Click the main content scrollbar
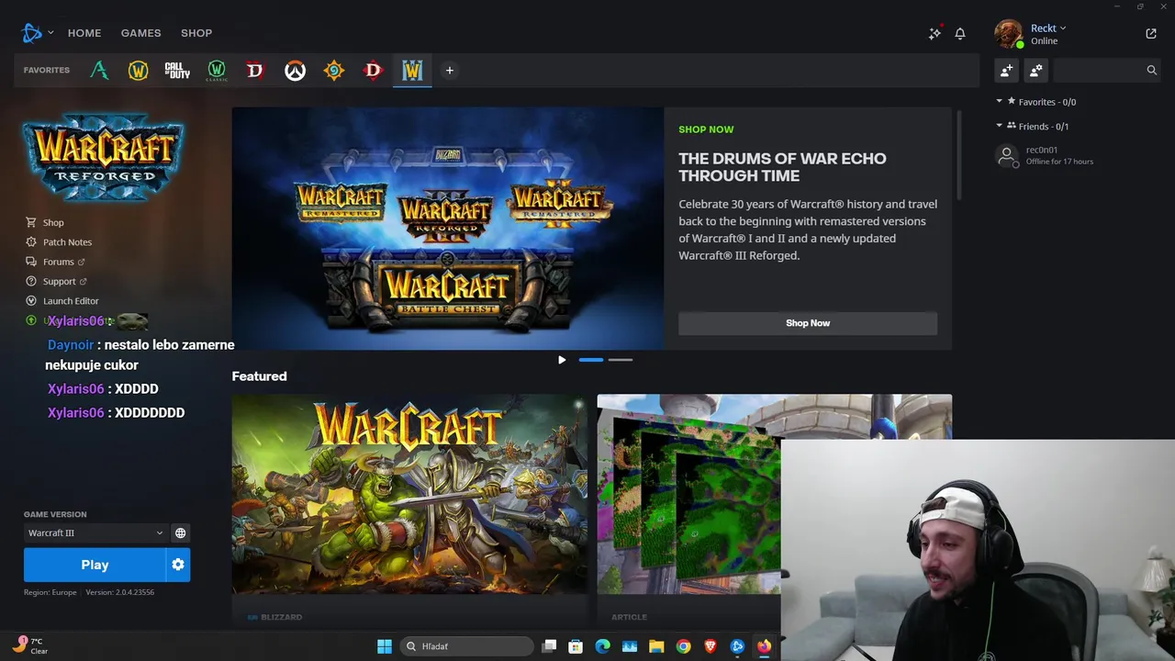This screenshot has width=1175, height=661. [x=958, y=154]
